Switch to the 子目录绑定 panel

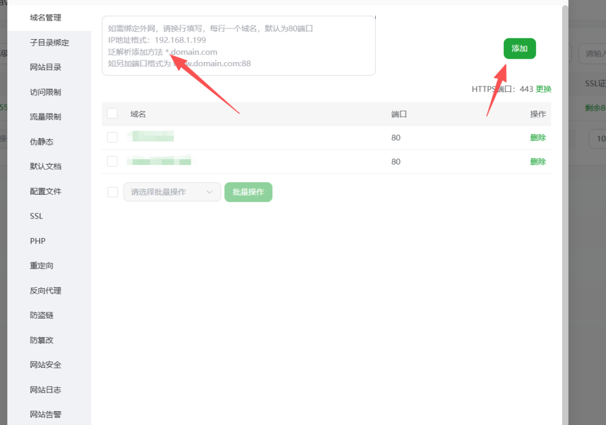[46, 42]
